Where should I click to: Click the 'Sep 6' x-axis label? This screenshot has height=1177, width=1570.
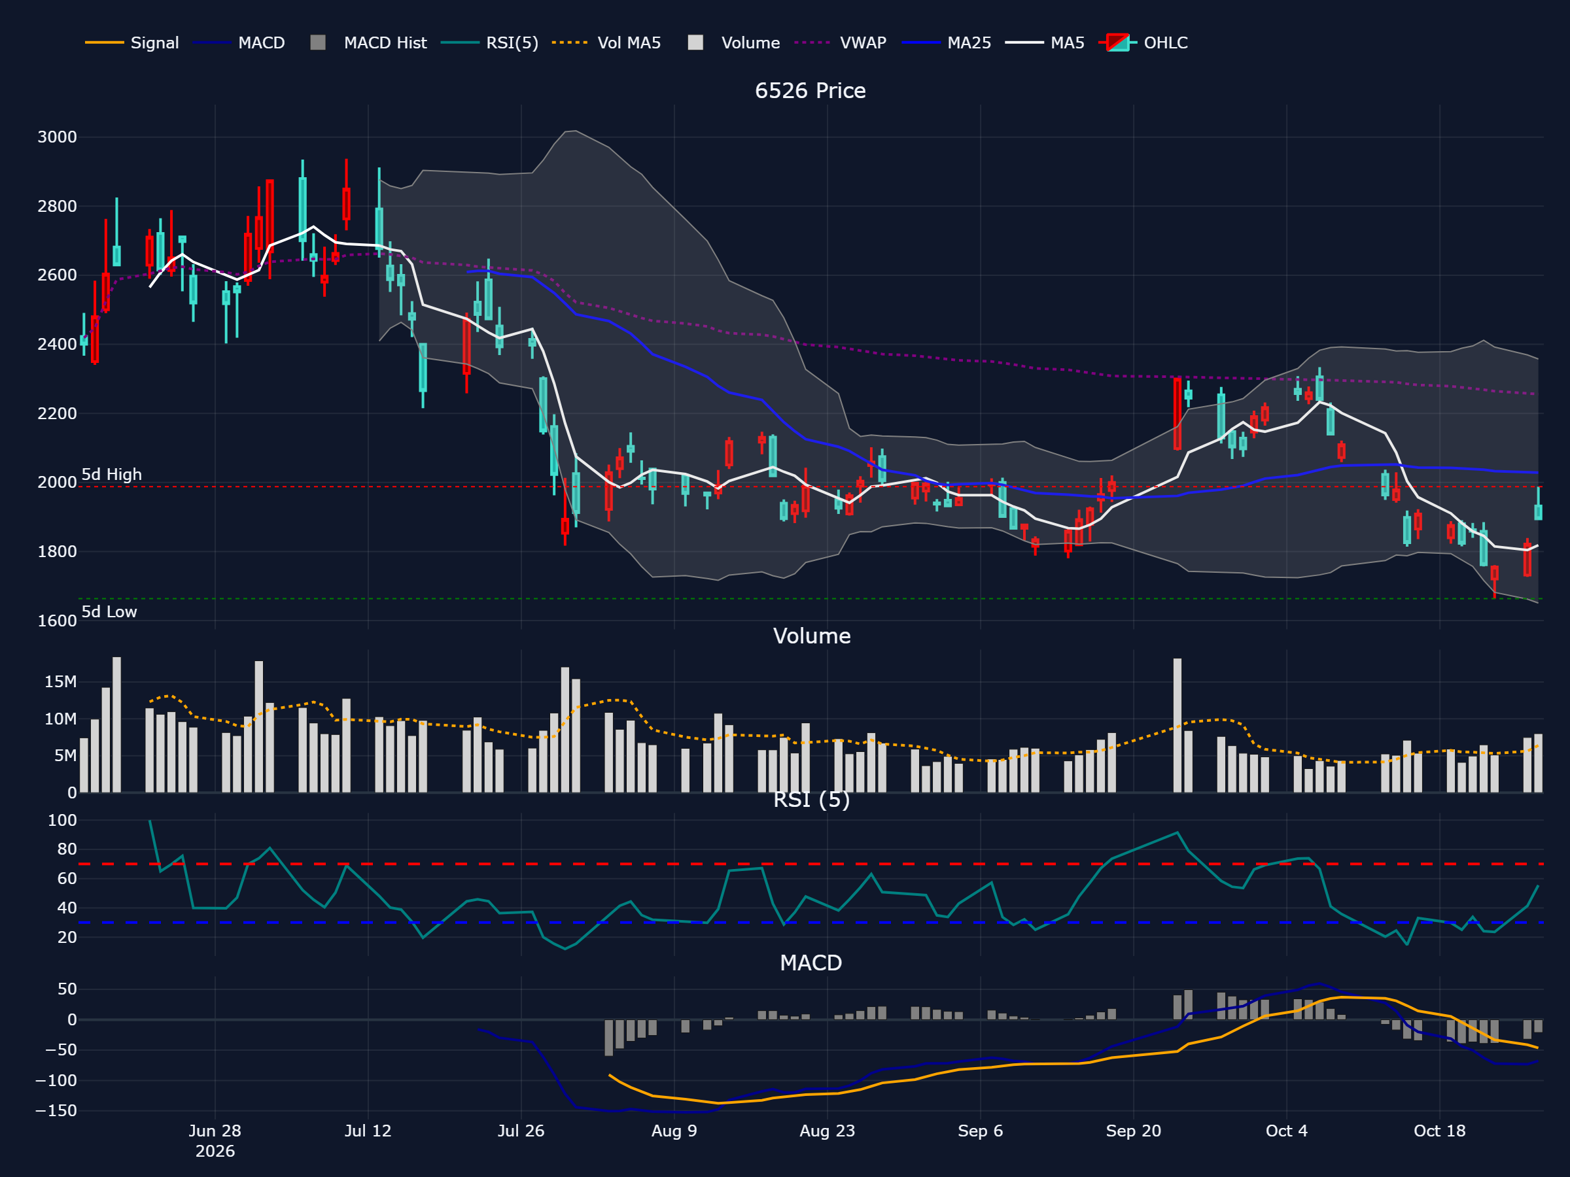pos(980,1131)
